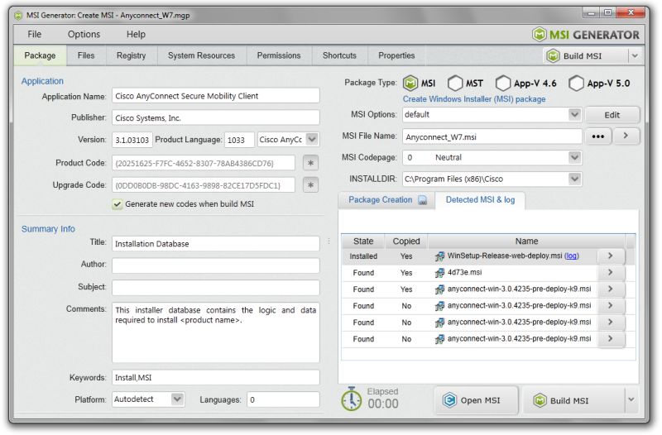Switch to the Files tab
This screenshot has width=662, height=435.
[86, 55]
